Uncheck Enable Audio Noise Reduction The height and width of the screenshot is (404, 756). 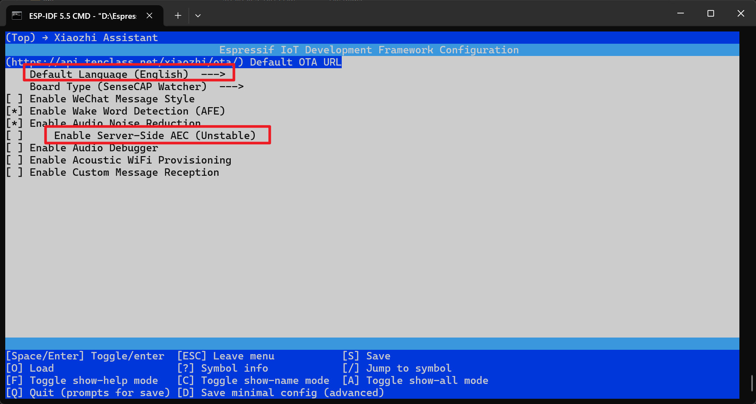[14, 124]
